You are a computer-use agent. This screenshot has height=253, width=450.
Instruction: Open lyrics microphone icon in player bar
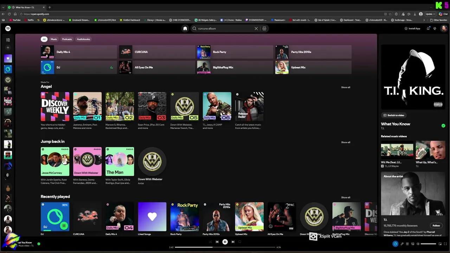(x=402, y=244)
